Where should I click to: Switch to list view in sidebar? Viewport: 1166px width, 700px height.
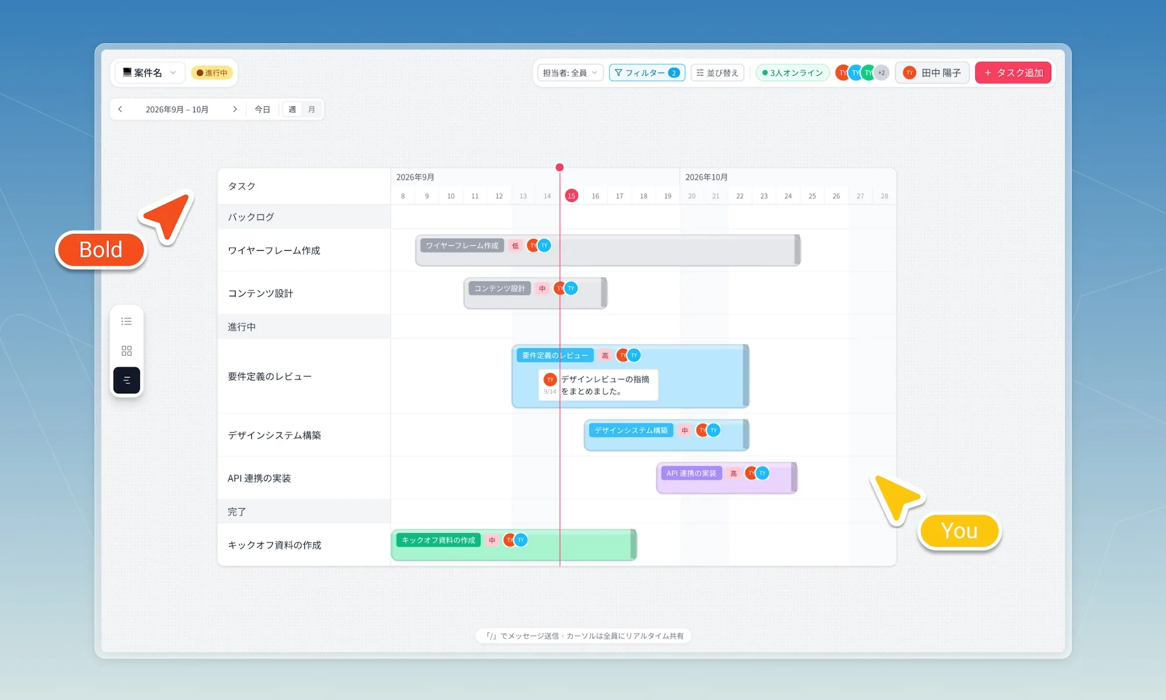coord(127,321)
